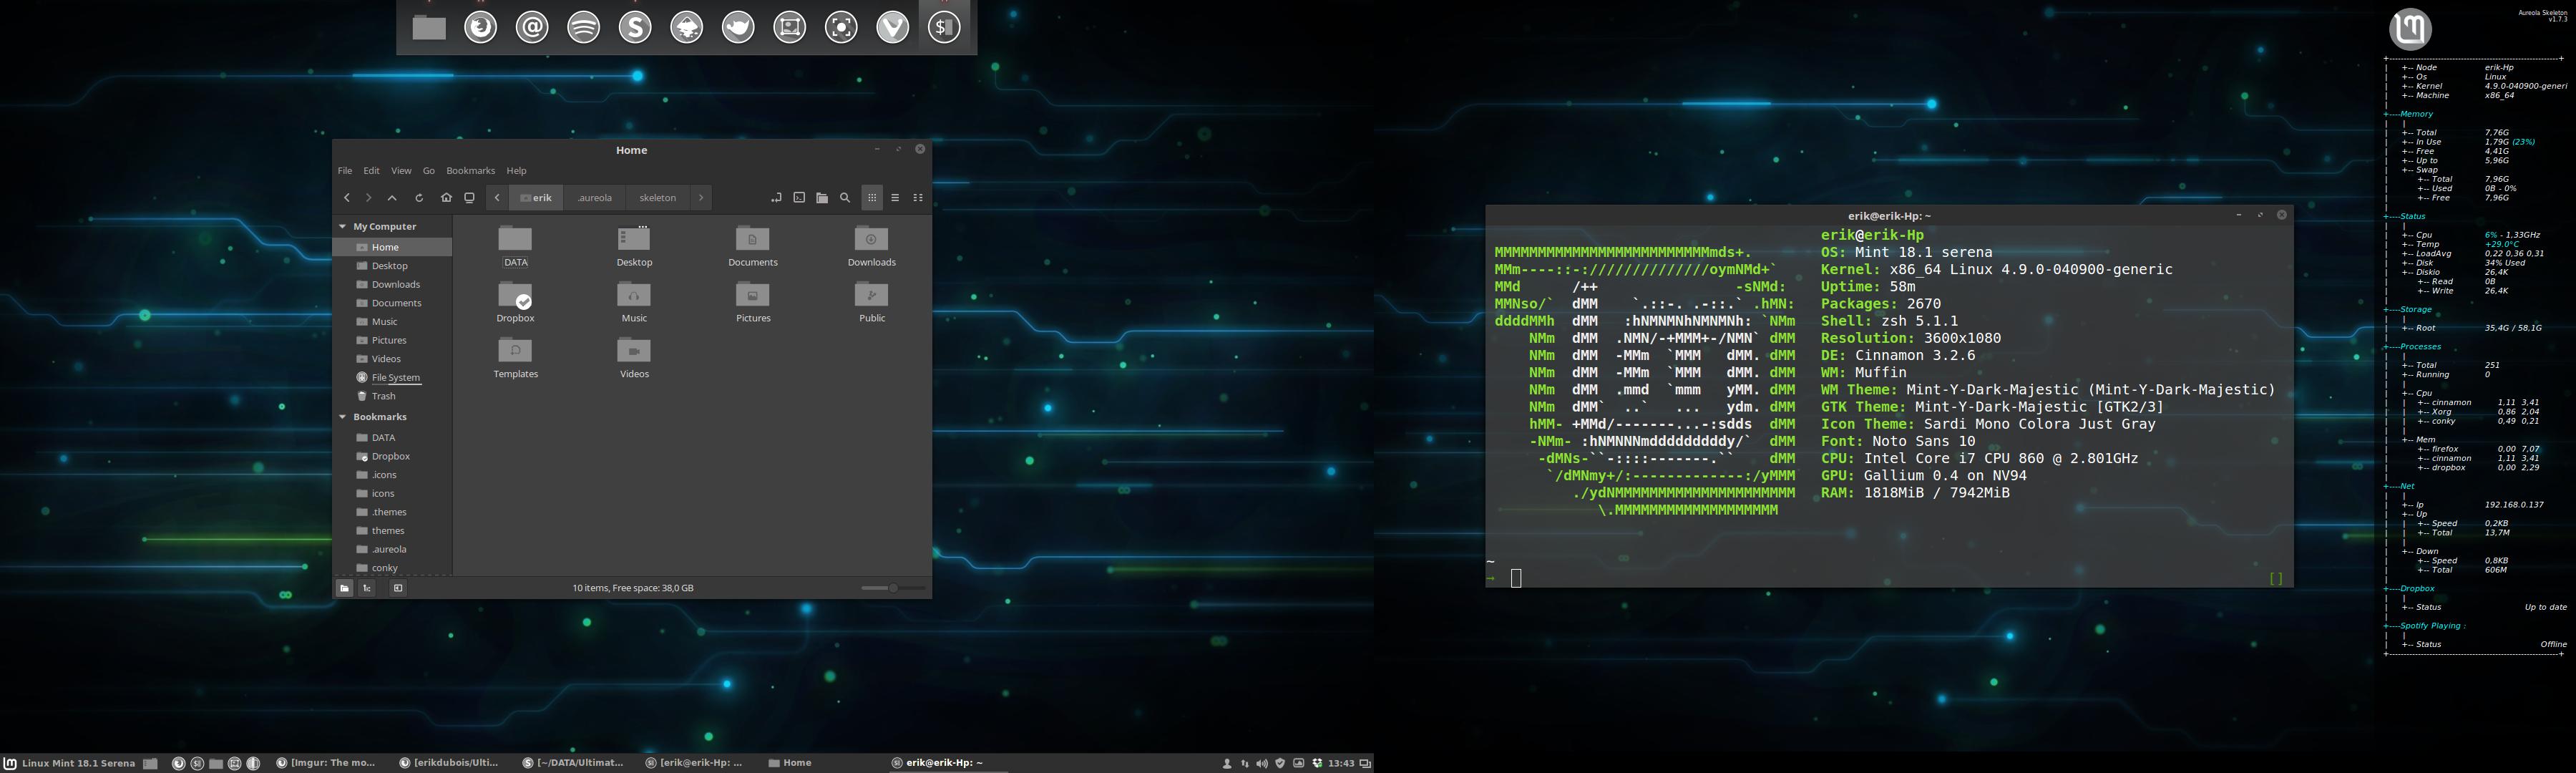2576x773 pixels.
Task: Open the Help menu
Action: pos(516,171)
